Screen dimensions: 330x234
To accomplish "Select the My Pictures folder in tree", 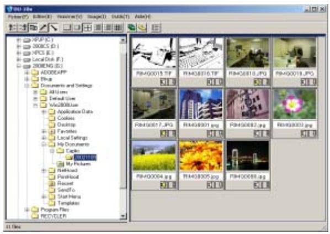I will 78,164.
